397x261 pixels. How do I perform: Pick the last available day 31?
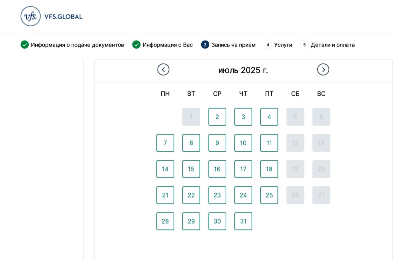tap(243, 221)
